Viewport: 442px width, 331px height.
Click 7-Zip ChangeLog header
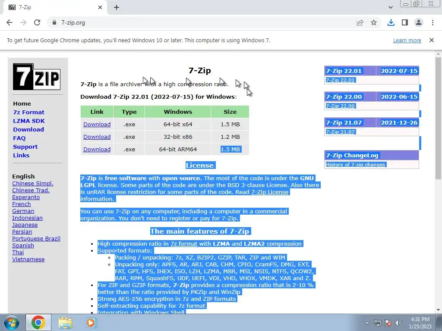pos(372,155)
